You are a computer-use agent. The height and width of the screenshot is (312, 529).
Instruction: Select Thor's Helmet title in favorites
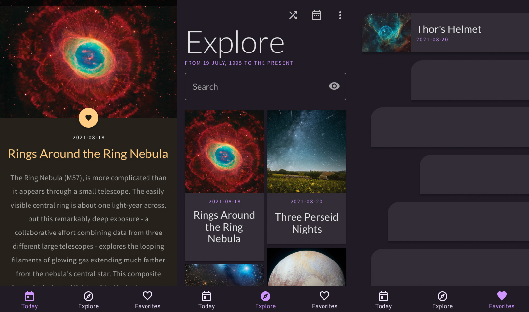449,29
